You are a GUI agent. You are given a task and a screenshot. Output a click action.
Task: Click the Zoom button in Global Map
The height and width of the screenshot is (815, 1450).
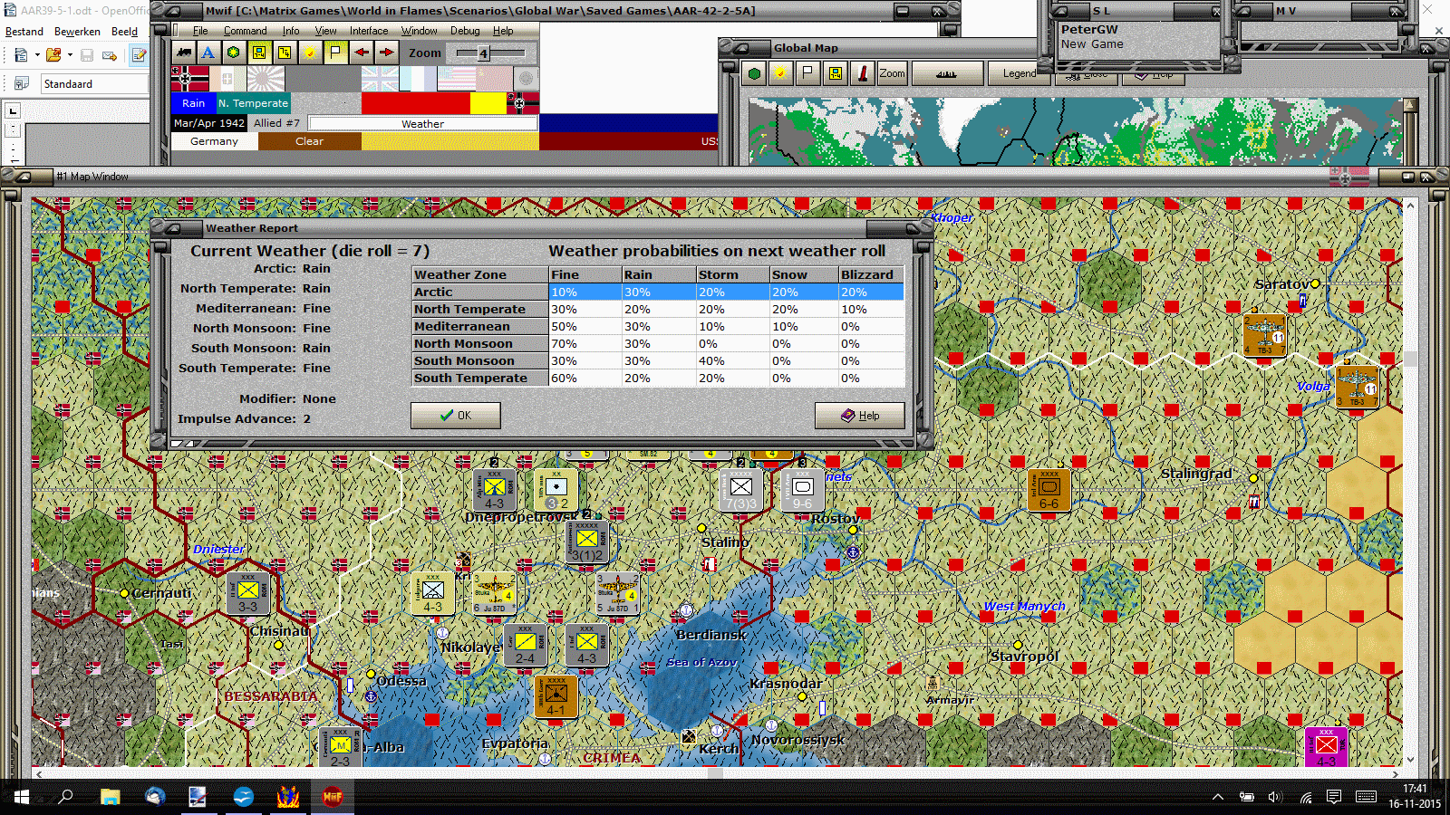coord(892,73)
